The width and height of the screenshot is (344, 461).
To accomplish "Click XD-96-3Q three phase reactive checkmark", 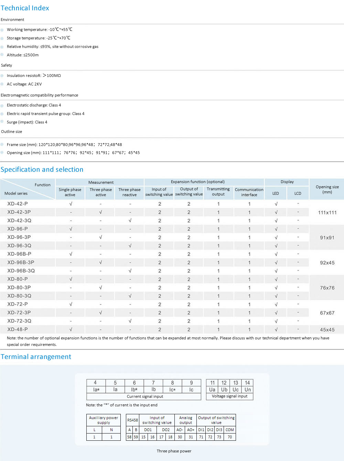I will click(x=130, y=246).
